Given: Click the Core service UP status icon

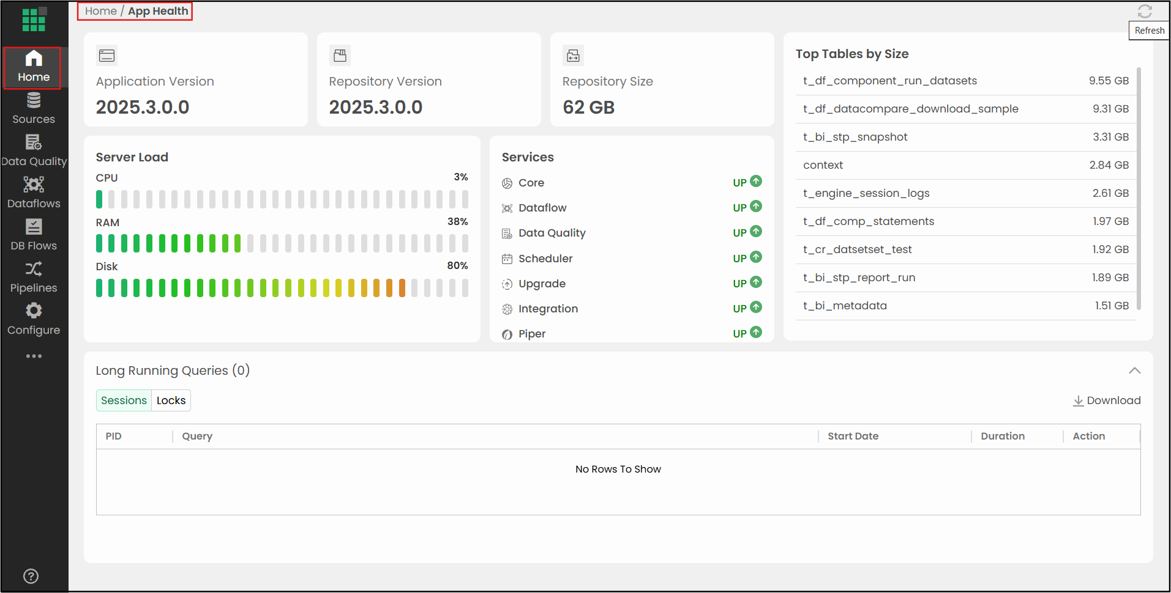Looking at the screenshot, I should [x=756, y=182].
